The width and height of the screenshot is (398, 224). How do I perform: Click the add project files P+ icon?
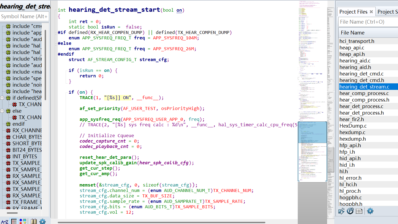(x=350, y=211)
